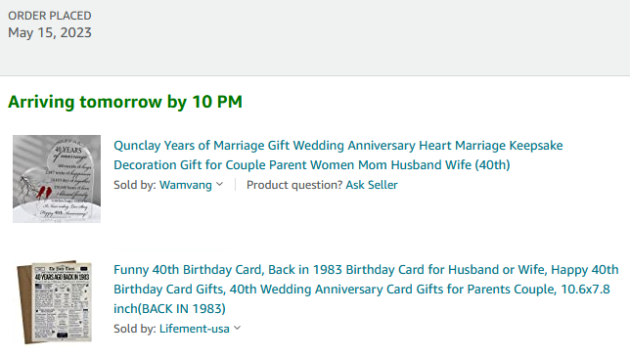Open the Qunclay Years of Marriage Gift link

[337, 156]
